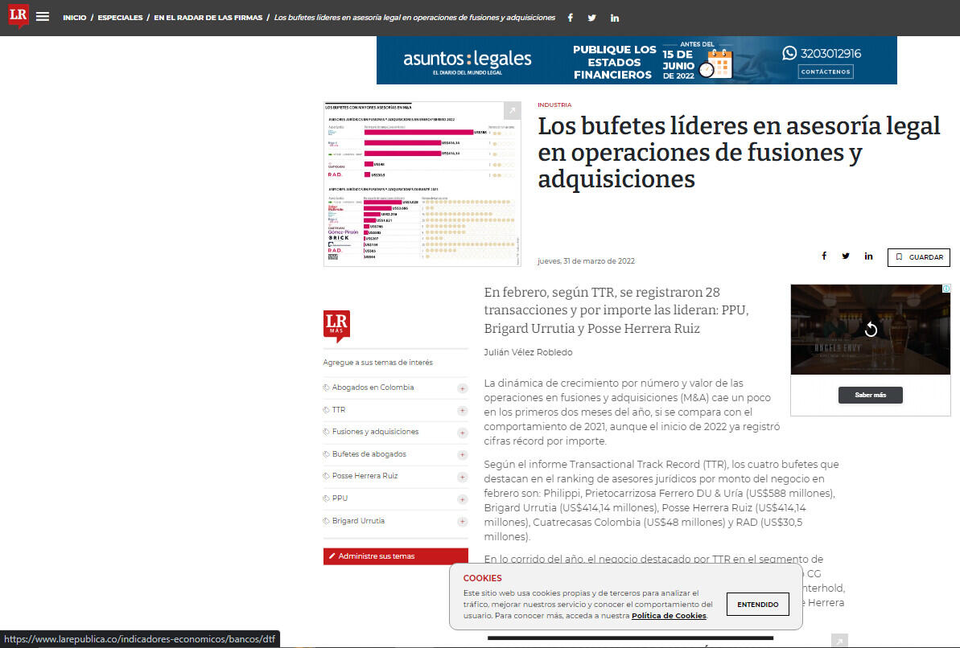
Task: Open 'Administre sus temas' panel
Action: click(x=395, y=556)
